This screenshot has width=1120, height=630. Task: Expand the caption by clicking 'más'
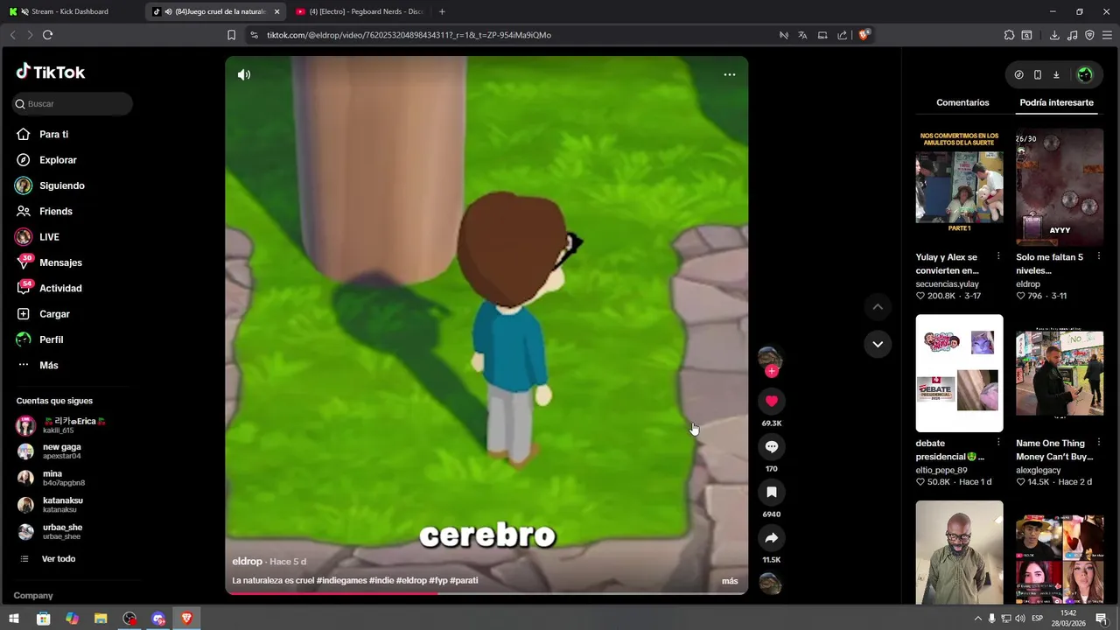(730, 581)
